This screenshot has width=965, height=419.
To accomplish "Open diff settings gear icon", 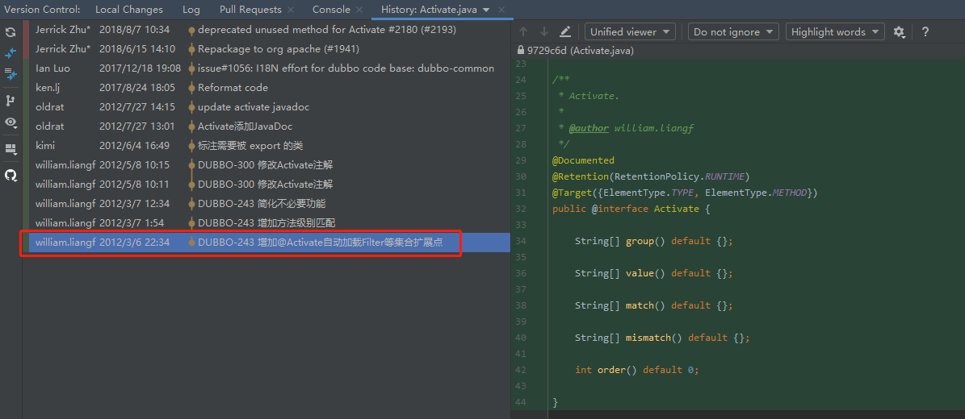I will [899, 32].
